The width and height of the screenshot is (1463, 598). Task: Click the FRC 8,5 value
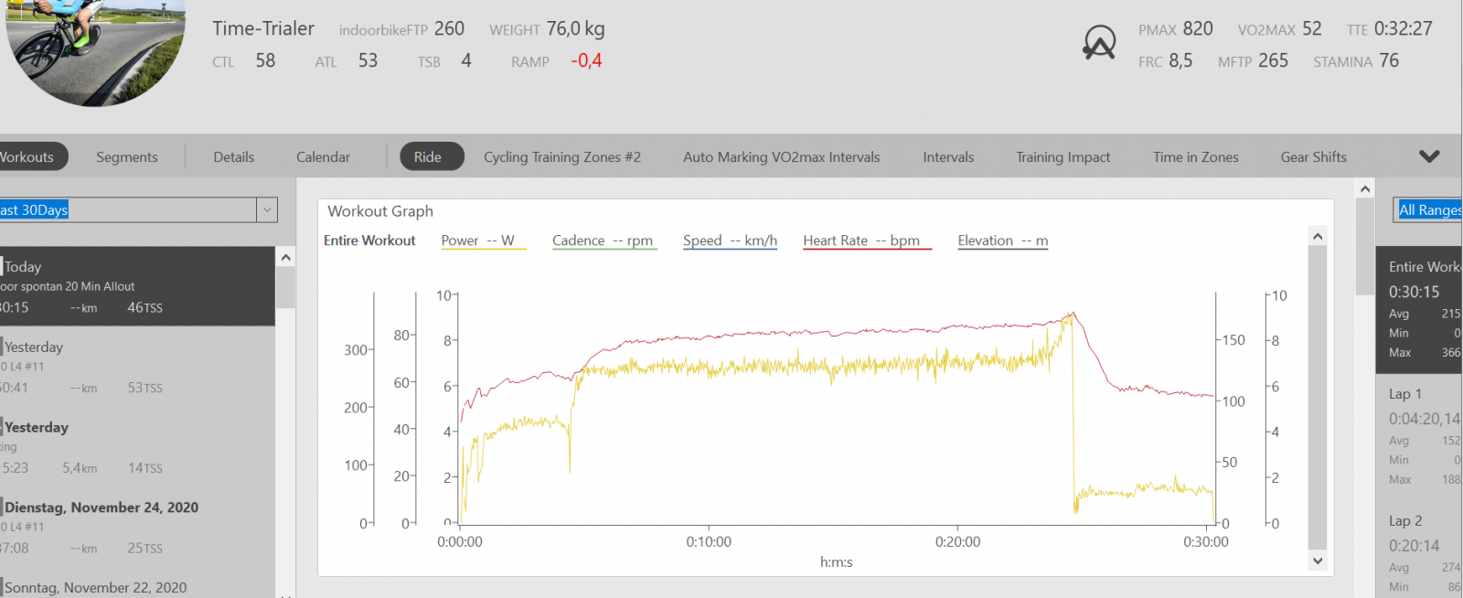(1180, 60)
